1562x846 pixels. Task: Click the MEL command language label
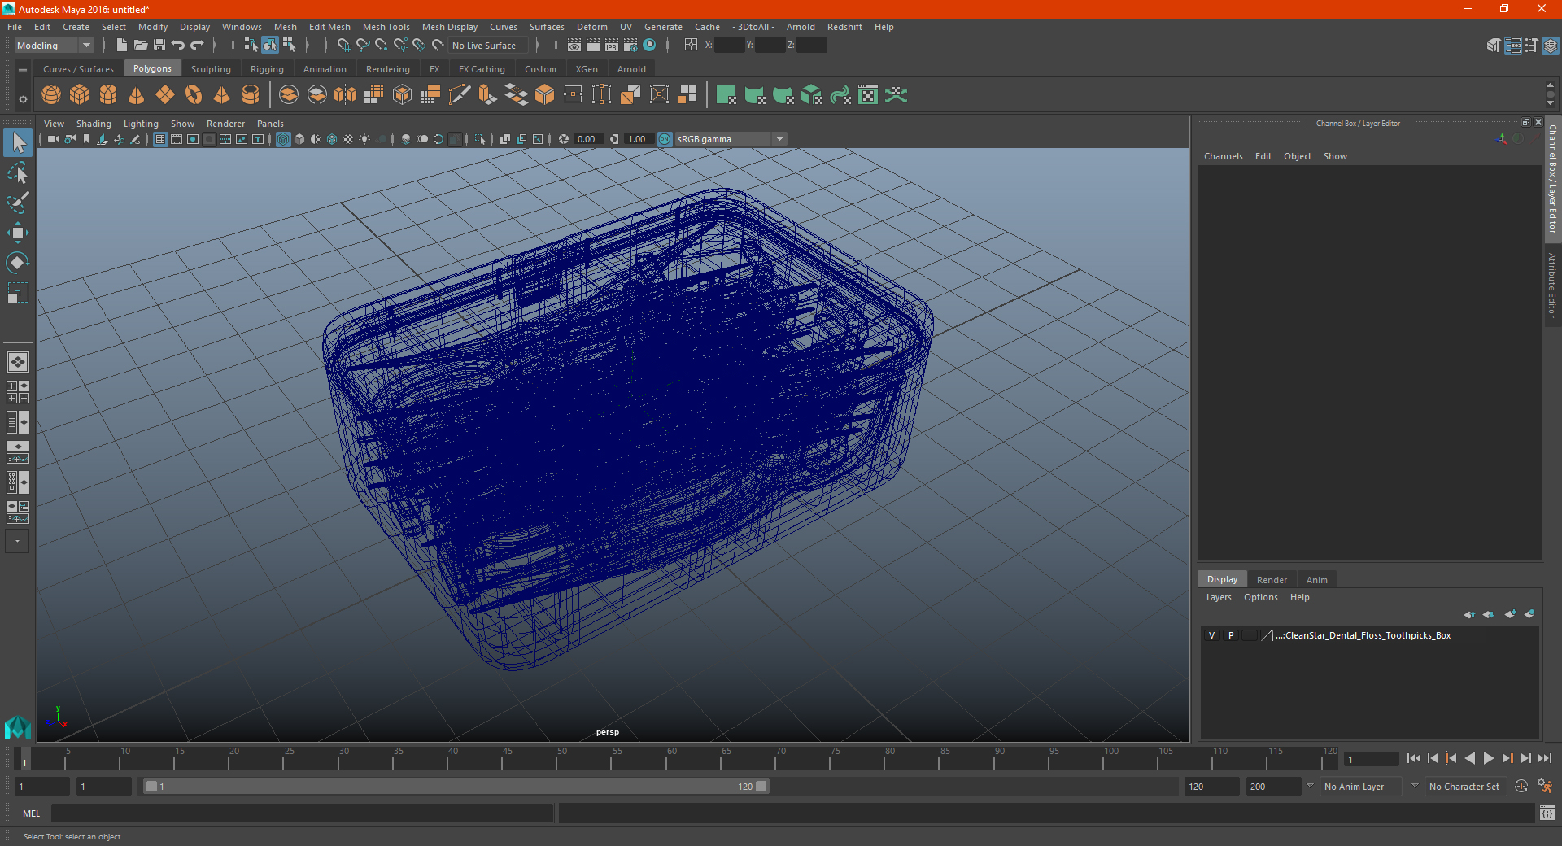[x=32, y=813]
